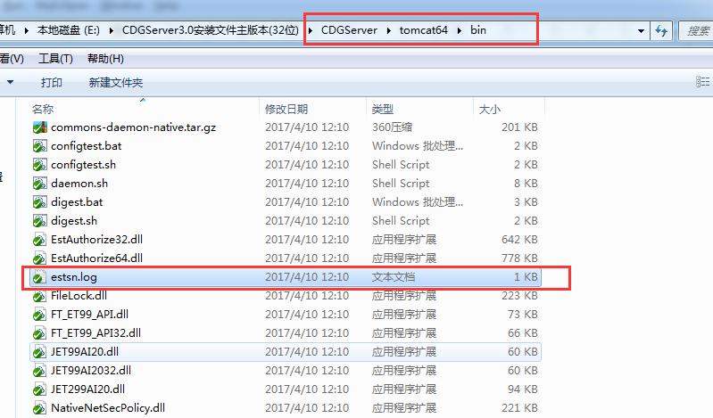
Task: Select the estsn.log file icon
Action: [39, 277]
